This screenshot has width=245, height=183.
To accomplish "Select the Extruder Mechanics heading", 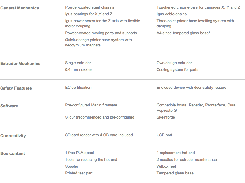I will (x=20, y=64).
